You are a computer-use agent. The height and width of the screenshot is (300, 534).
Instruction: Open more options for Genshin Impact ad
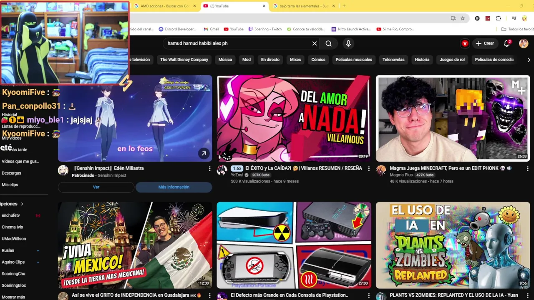209,169
